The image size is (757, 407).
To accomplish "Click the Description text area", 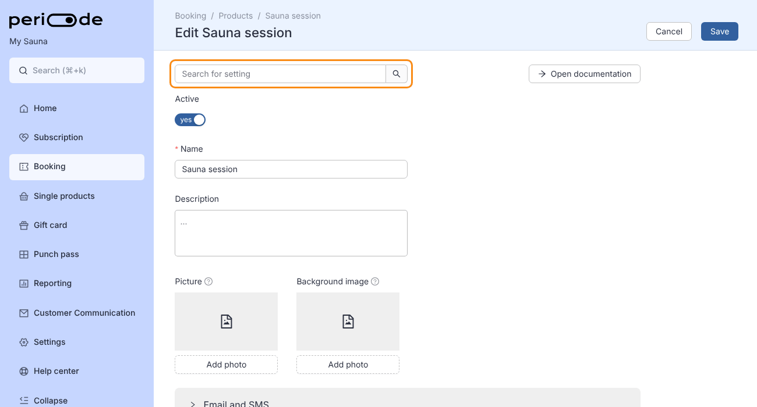I will (291, 233).
